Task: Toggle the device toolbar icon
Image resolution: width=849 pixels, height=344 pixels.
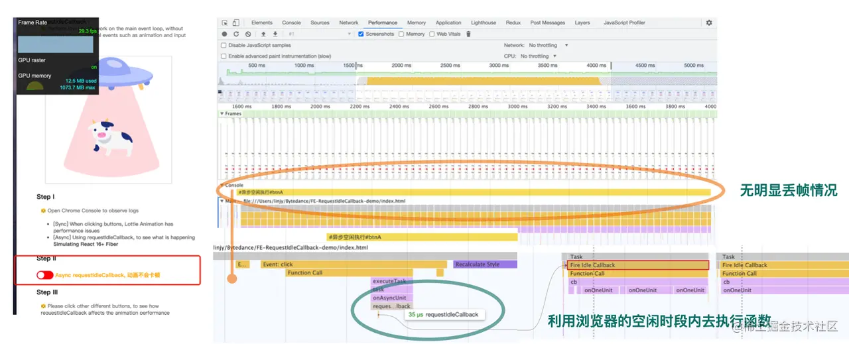Action: (x=235, y=23)
